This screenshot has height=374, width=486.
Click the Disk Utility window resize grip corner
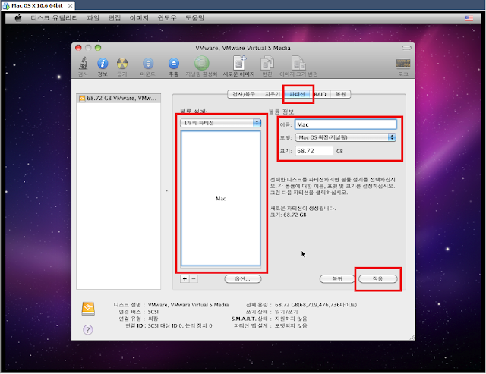point(412,338)
